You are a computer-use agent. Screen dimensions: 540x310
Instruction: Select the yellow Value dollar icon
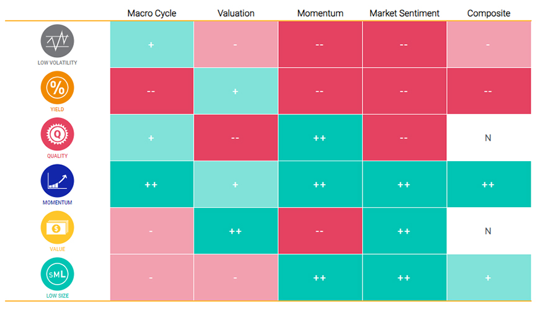click(57, 228)
